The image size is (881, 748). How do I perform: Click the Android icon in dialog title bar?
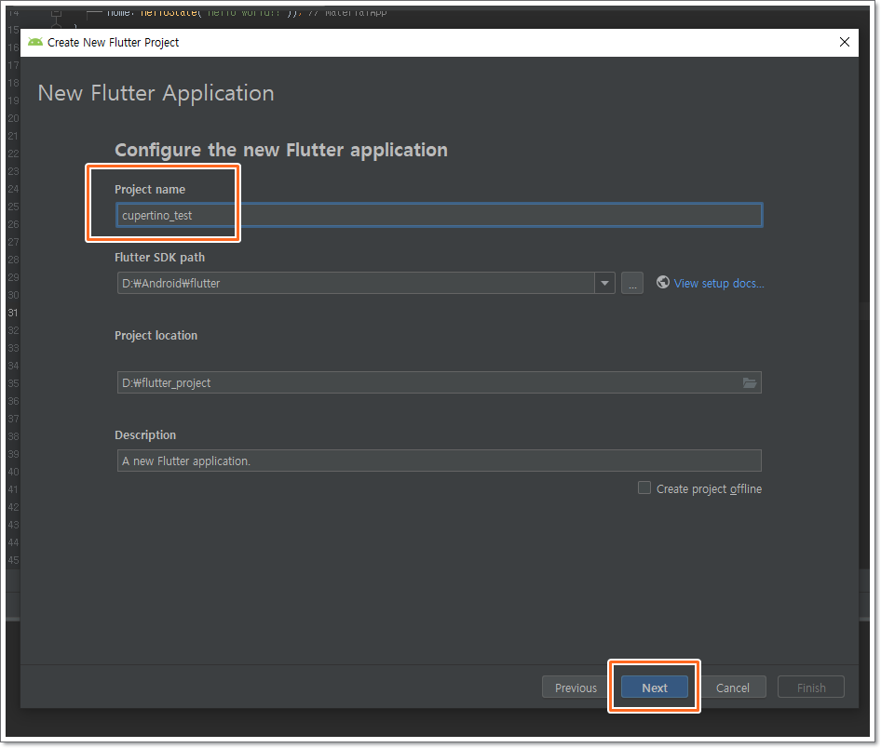35,42
